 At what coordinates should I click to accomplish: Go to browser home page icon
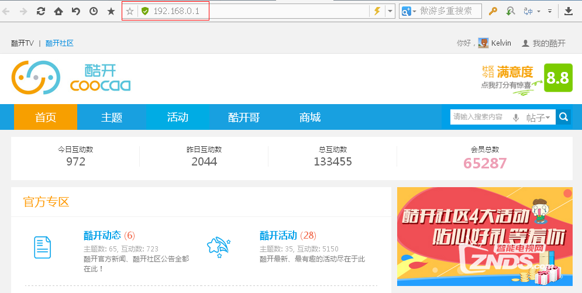pyautogui.click(x=58, y=12)
